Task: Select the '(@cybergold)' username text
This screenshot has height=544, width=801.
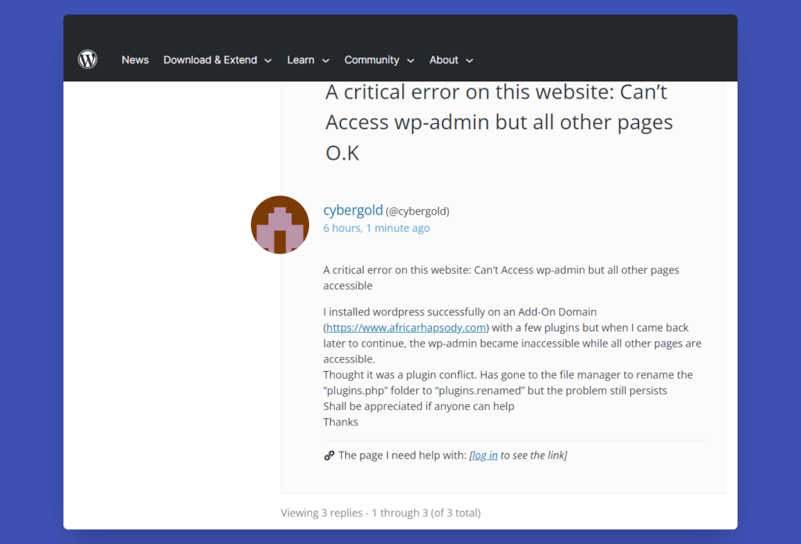Action: pos(418,211)
